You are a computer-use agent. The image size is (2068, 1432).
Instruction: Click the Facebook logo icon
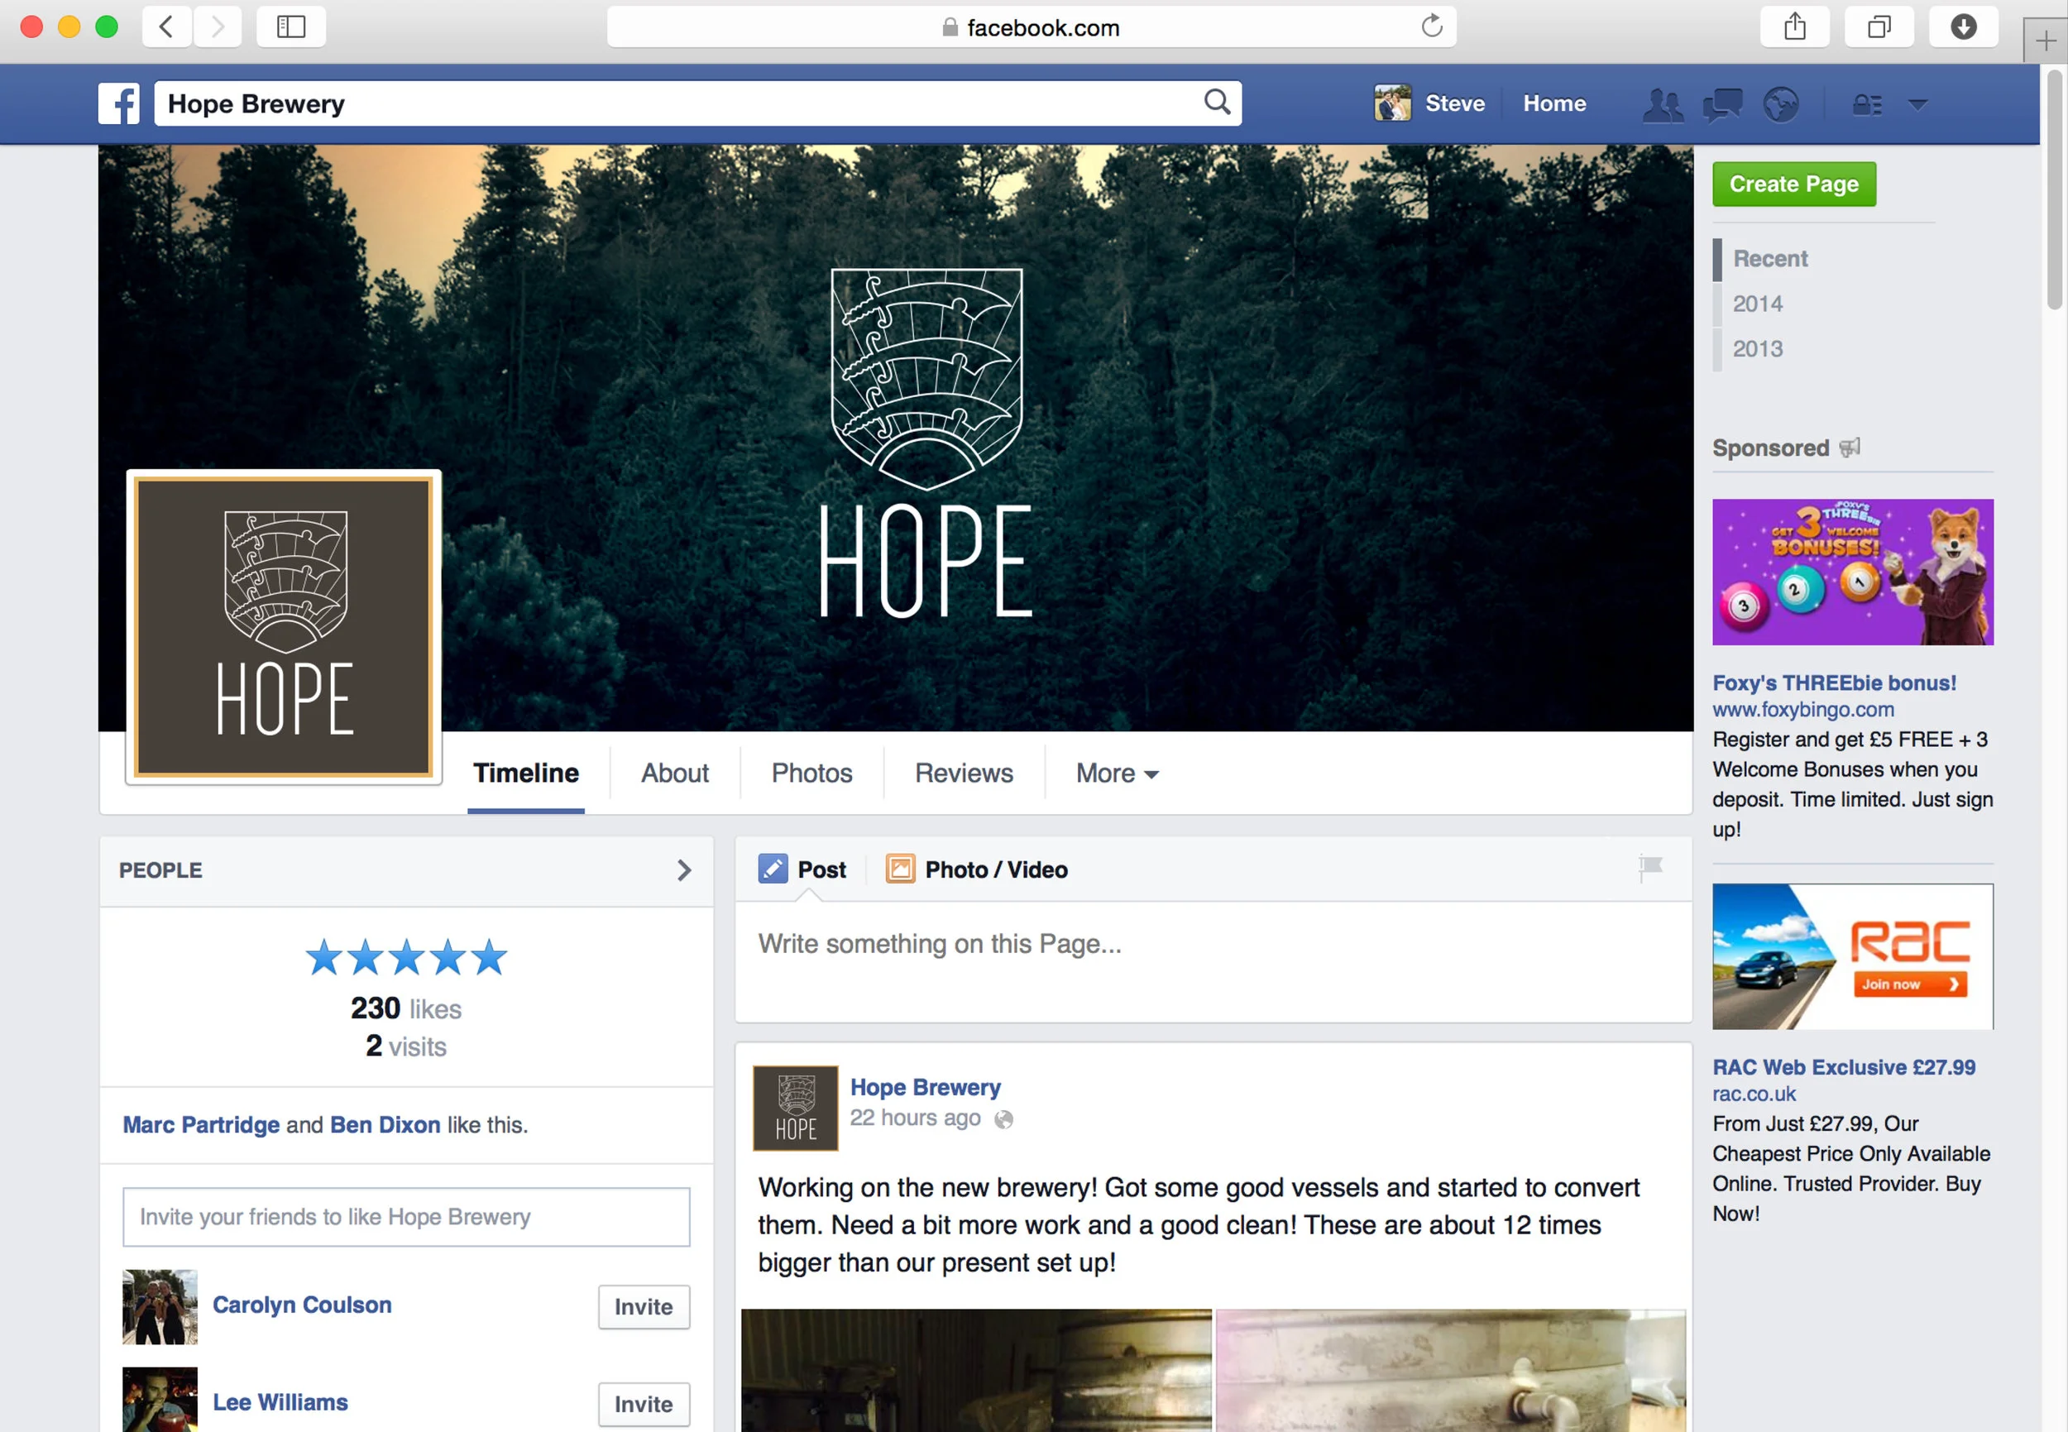[119, 103]
